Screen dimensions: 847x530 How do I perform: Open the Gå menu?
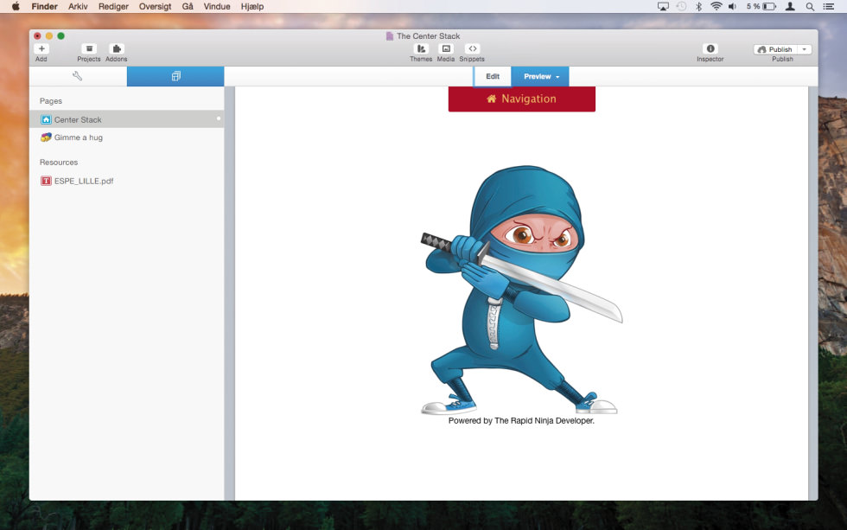pos(188,6)
